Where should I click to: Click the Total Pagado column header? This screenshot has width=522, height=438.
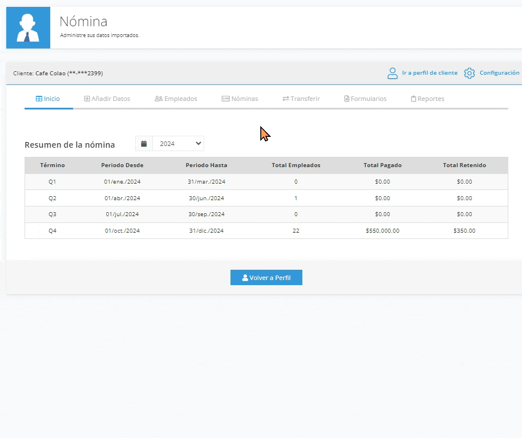coord(382,165)
